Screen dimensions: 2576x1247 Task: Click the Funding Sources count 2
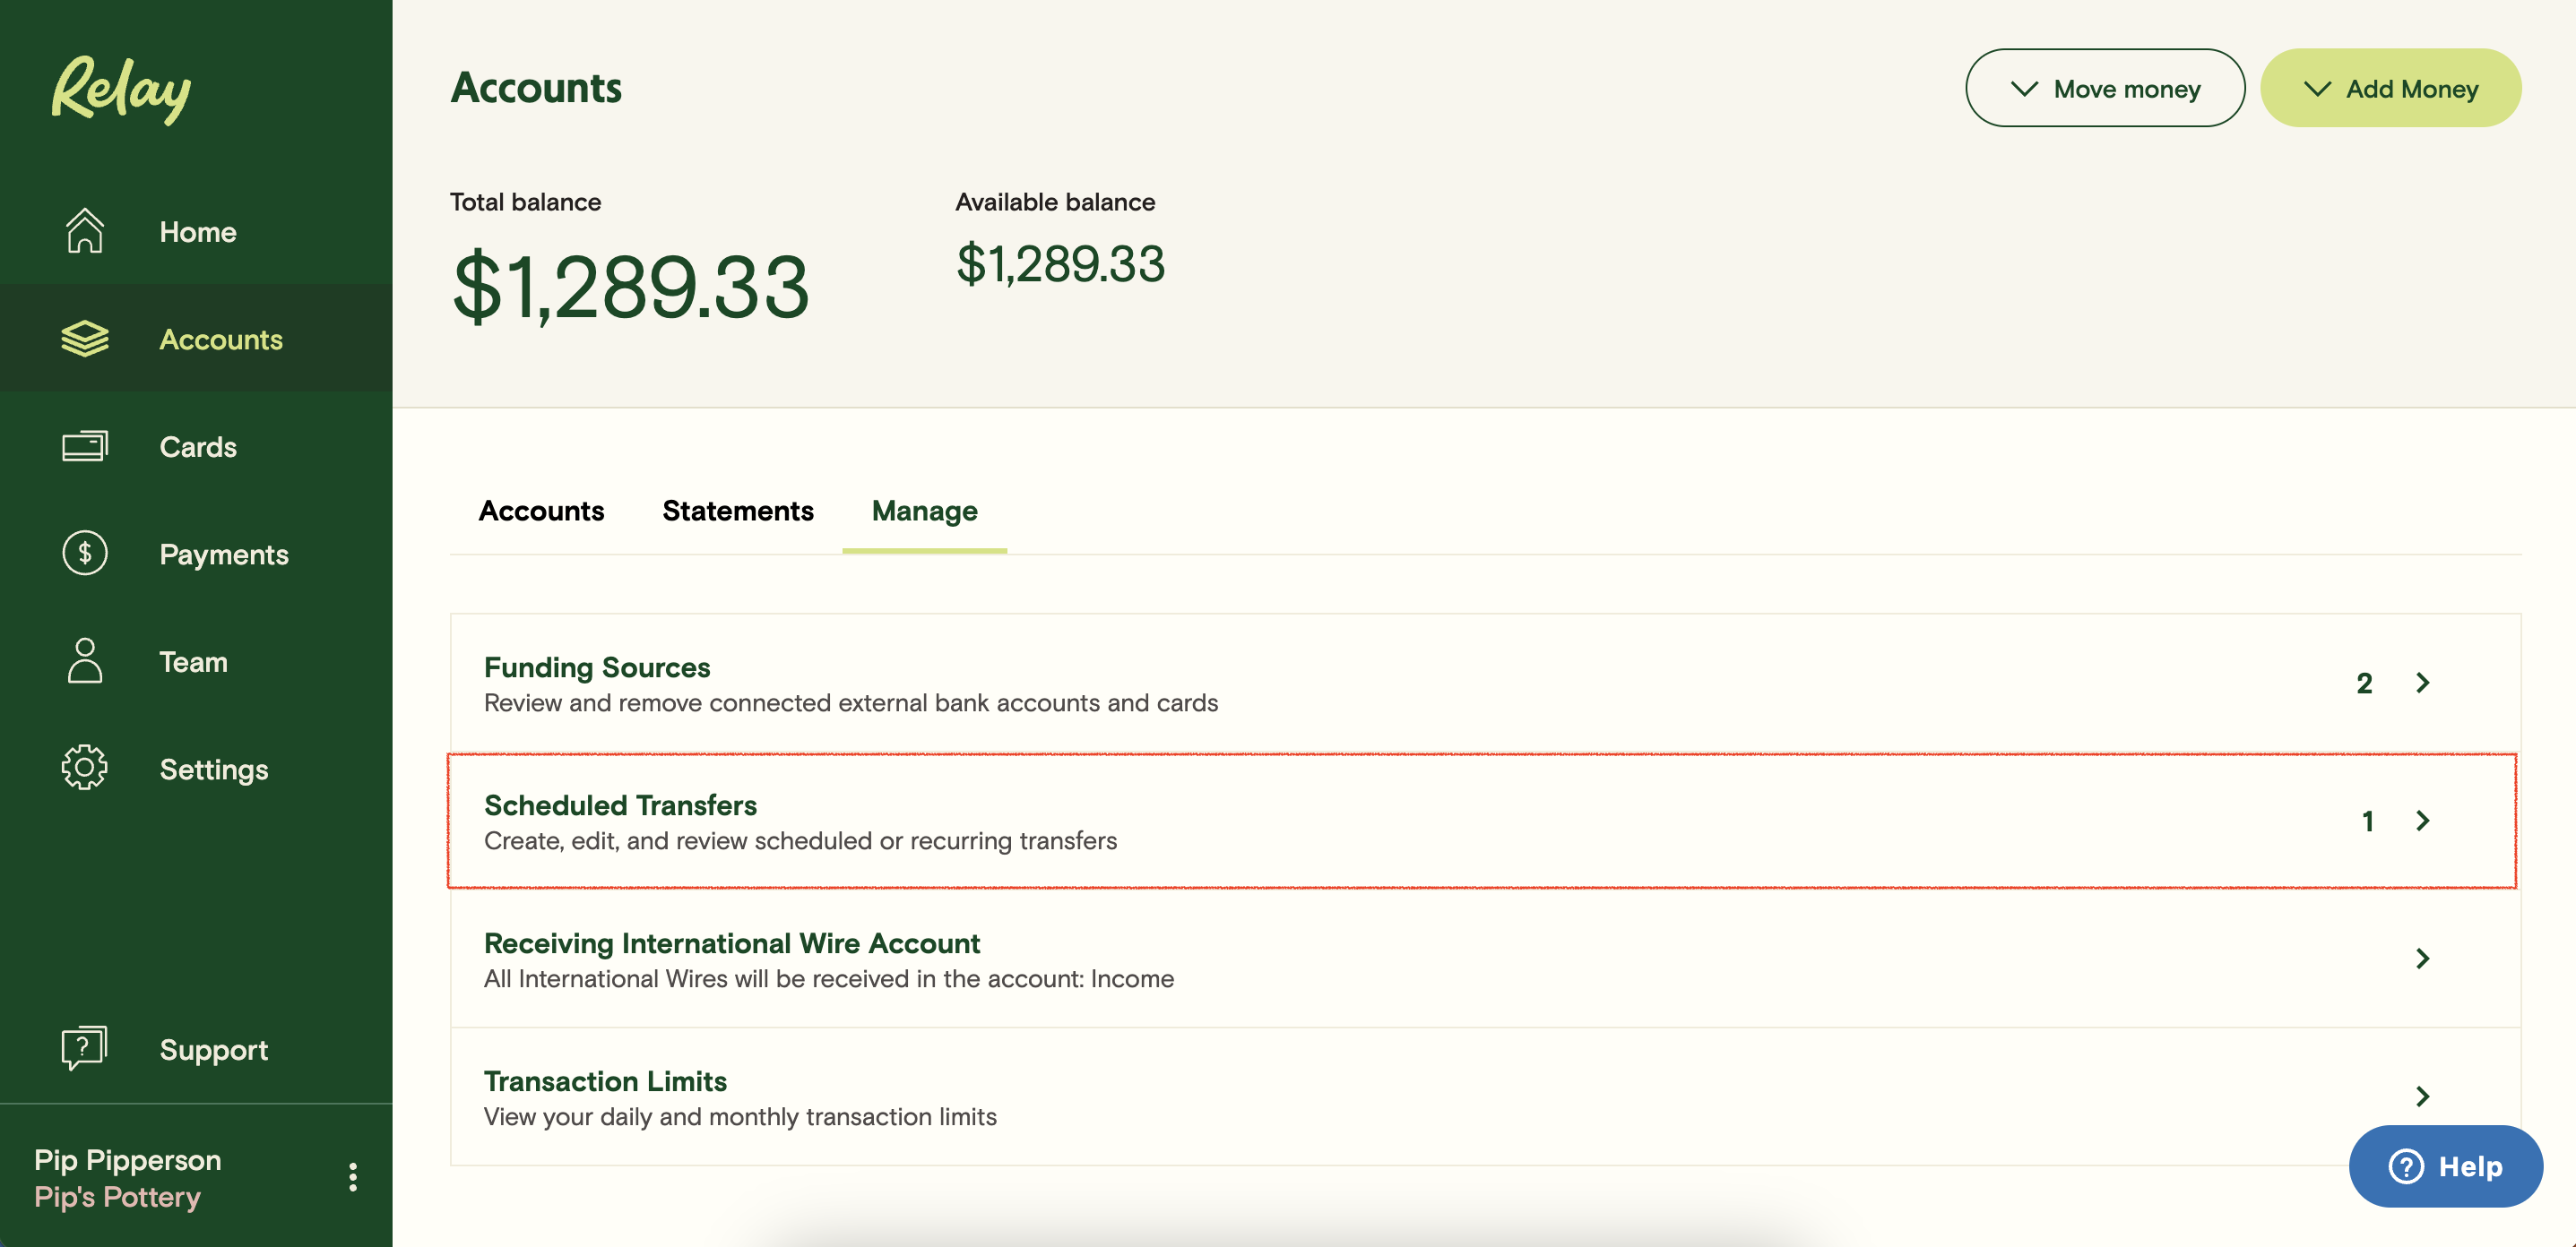point(2364,683)
